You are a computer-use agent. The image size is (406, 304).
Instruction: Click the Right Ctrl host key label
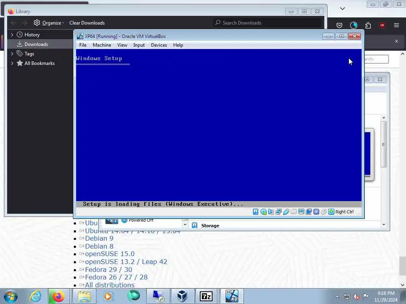point(345,212)
